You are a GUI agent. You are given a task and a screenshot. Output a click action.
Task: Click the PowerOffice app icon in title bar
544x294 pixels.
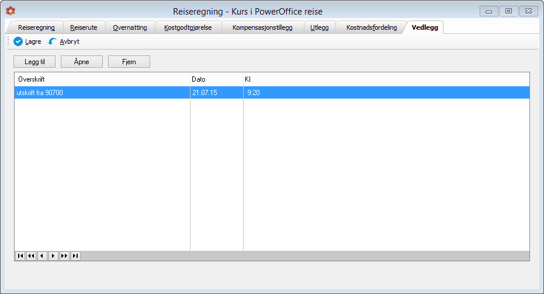pos(11,11)
